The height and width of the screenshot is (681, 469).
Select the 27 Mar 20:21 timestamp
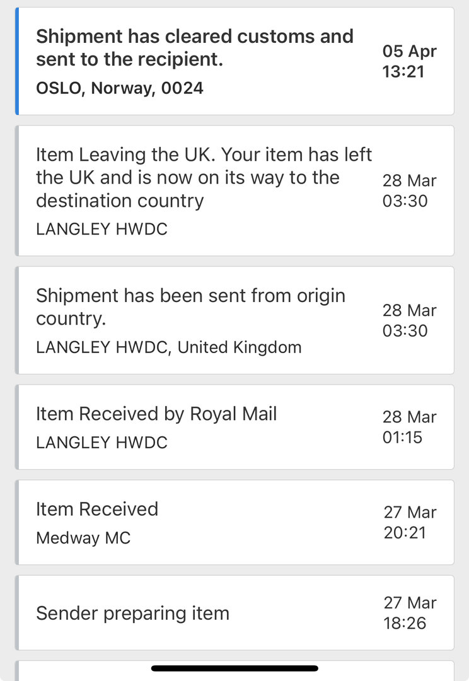coord(409,523)
